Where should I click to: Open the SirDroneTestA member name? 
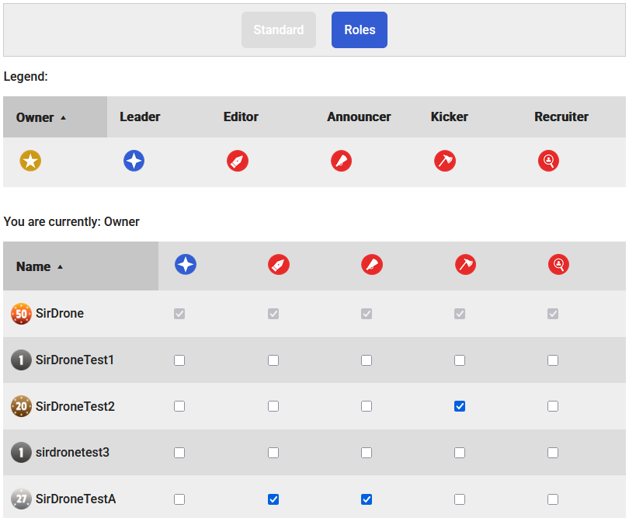75,499
